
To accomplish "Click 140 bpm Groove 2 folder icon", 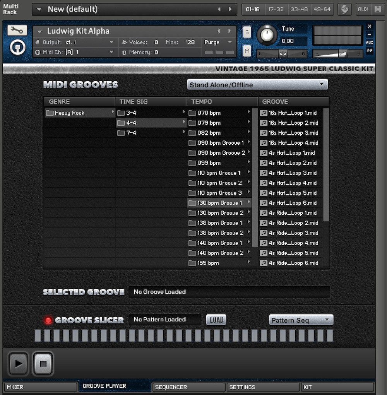I will pyautogui.click(x=192, y=253).
